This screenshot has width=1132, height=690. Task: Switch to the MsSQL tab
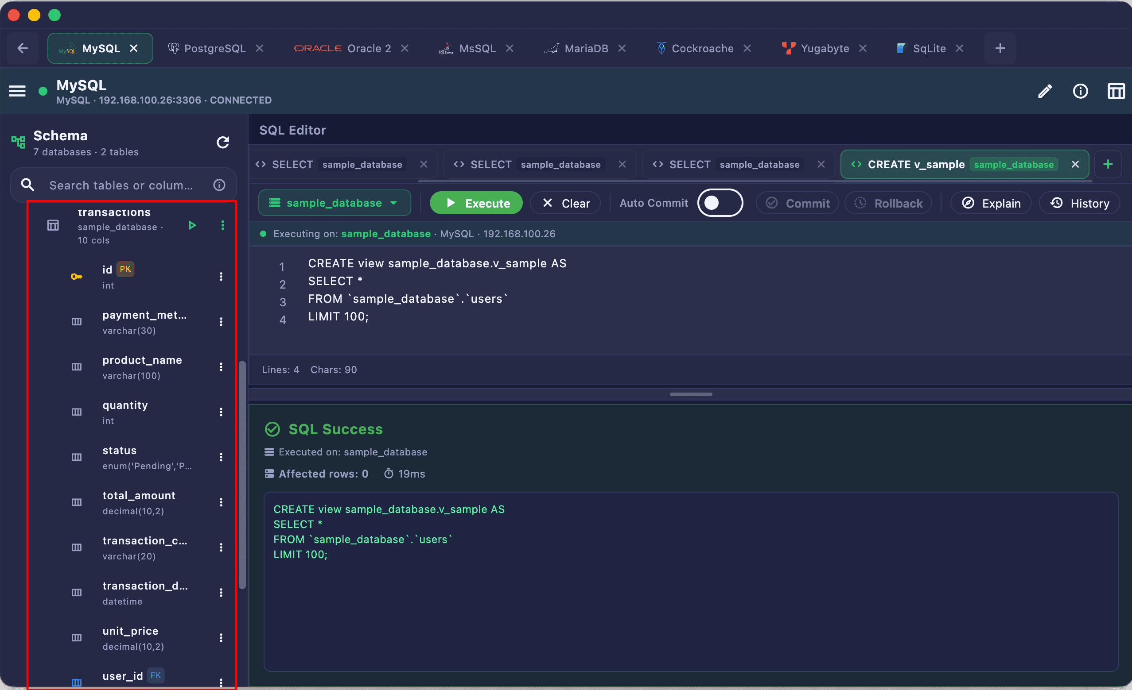475,48
